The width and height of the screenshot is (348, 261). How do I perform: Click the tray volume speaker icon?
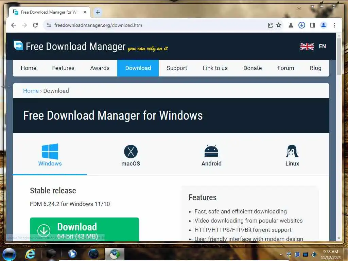pos(314,255)
